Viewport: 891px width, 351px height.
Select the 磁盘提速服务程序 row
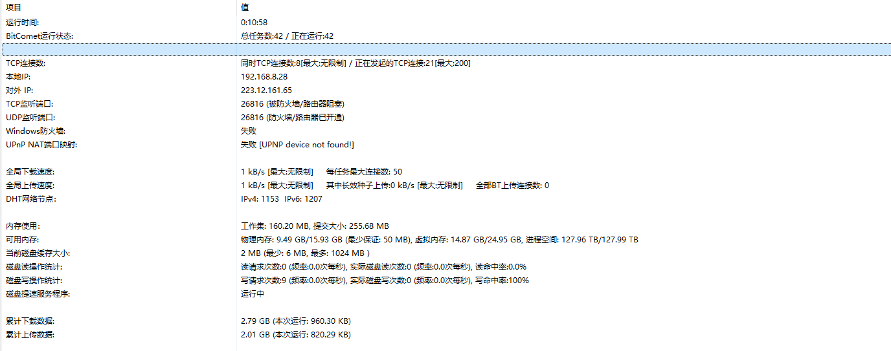[x=38, y=294]
